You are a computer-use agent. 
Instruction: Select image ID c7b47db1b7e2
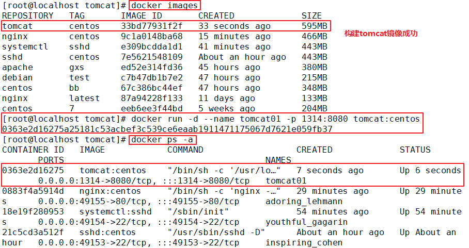point(152,77)
